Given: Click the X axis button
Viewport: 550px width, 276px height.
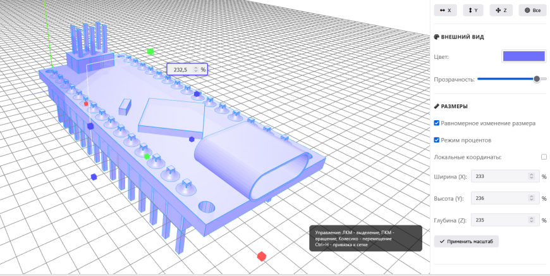Looking at the screenshot, I should (445, 11).
